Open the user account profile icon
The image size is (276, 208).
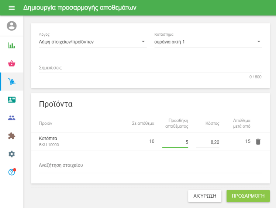click(11, 26)
